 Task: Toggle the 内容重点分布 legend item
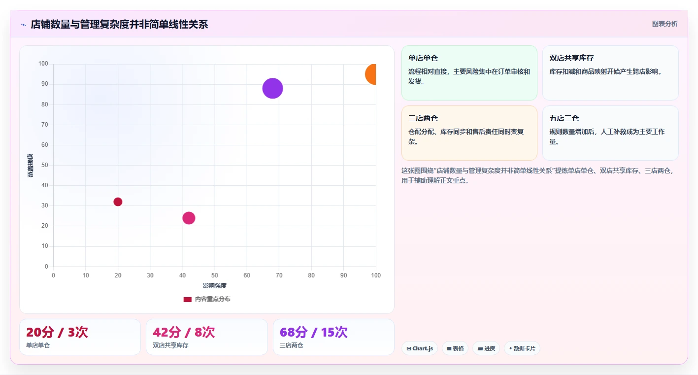click(207, 299)
